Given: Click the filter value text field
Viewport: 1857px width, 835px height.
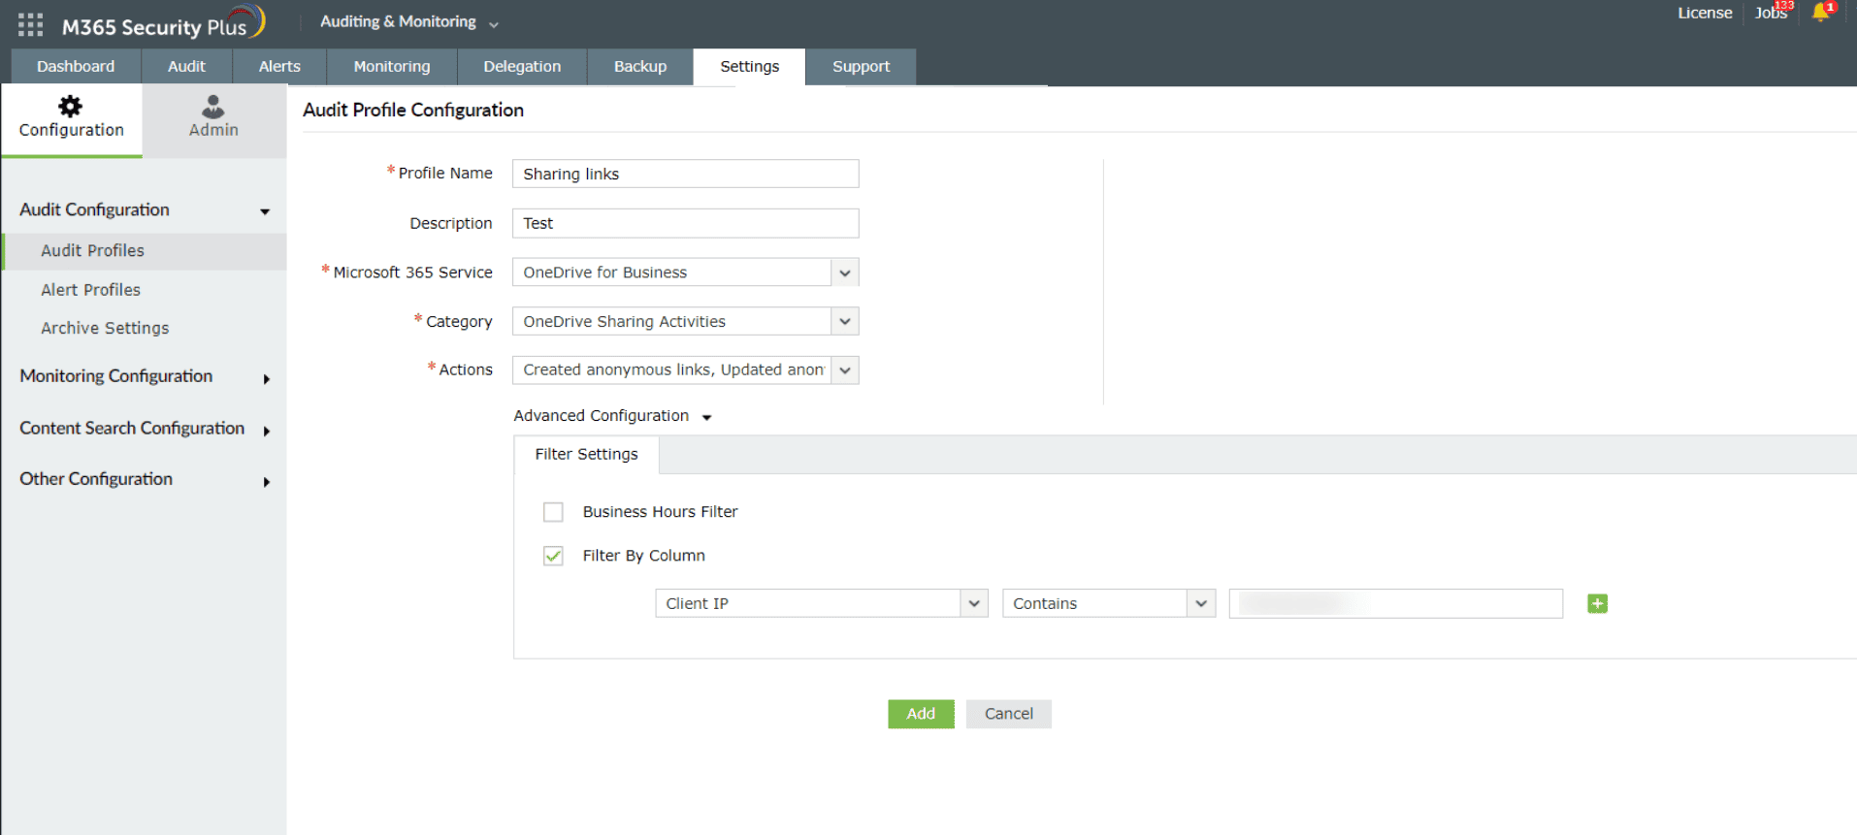Looking at the screenshot, I should 1395,603.
